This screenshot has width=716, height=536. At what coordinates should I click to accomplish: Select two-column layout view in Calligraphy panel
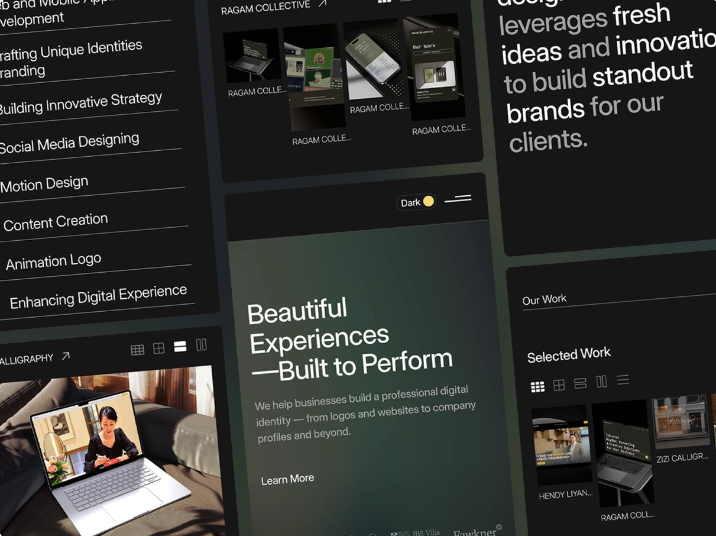pos(201,344)
